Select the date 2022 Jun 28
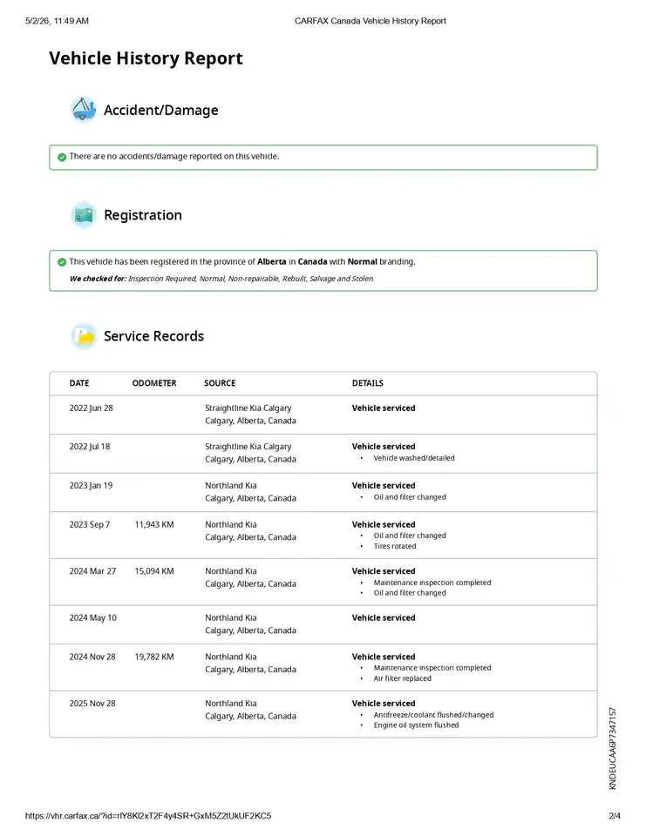The image size is (646, 836). point(91,408)
